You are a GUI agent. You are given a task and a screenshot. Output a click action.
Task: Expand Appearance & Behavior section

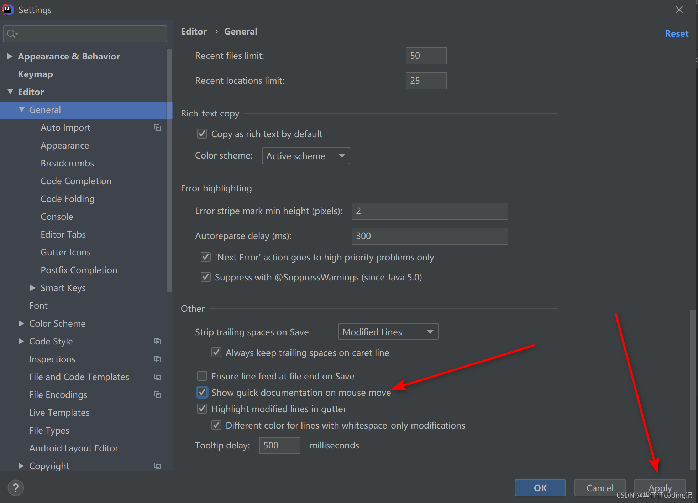click(x=10, y=56)
